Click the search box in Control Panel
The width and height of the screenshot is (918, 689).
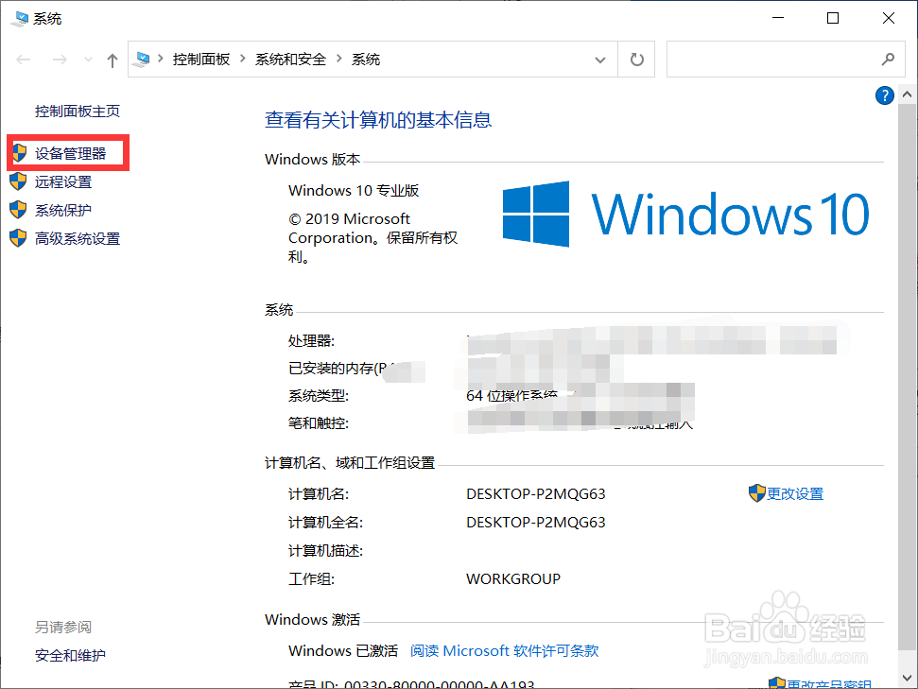click(x=786, y=60)
